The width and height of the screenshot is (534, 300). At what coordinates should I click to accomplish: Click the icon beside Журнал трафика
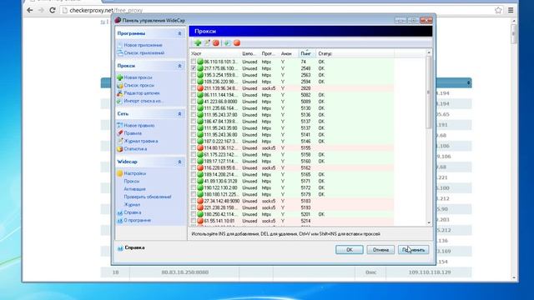coord(120,141)
